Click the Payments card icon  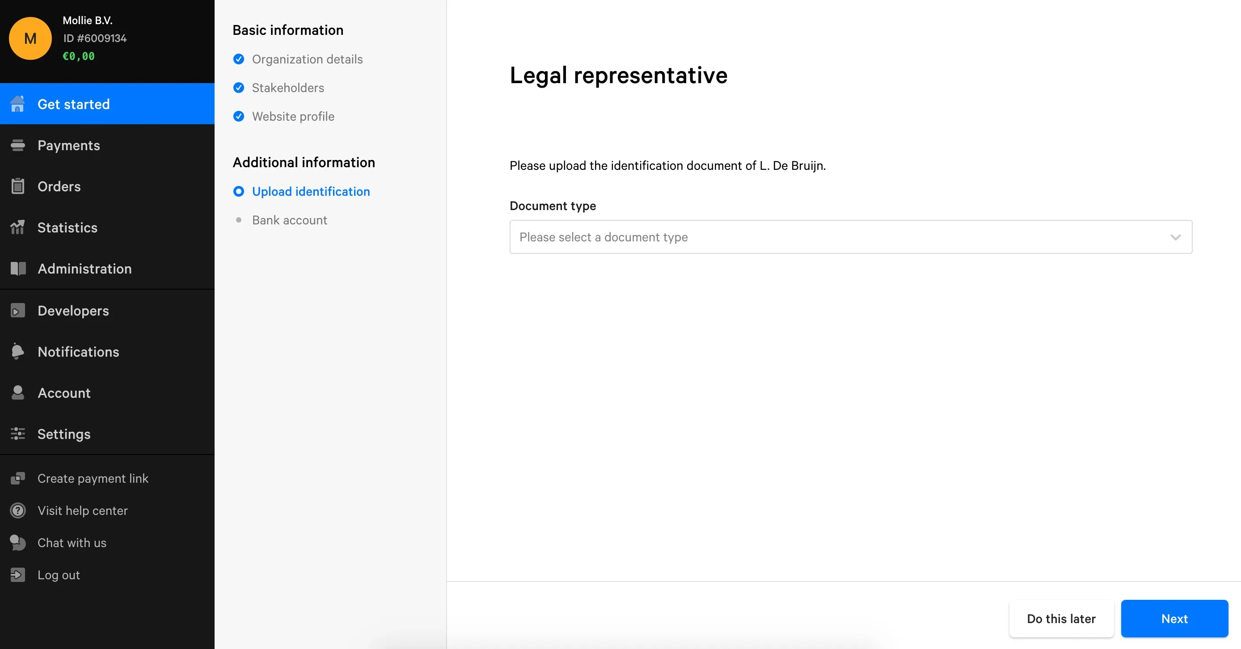click(x=18, y=145)
